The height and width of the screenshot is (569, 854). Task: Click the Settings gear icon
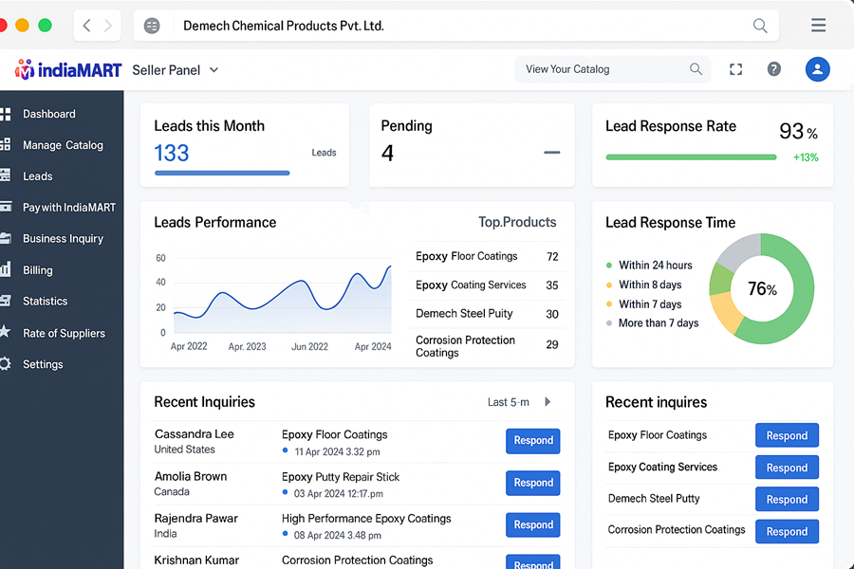5,364
